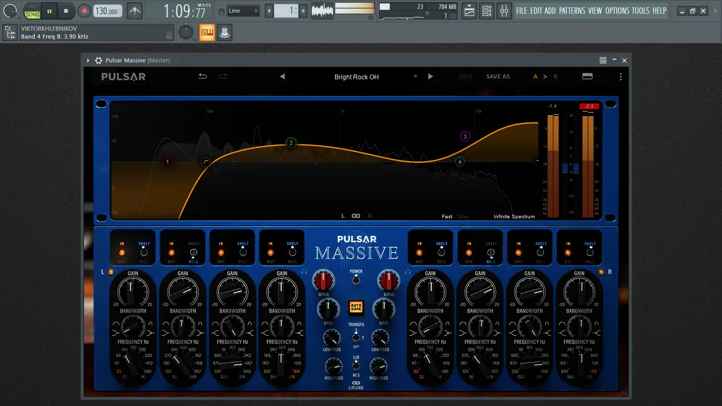This screenshot has width=722, height=406.
Task: Click the typing keyboard to piano icon
Action: click(207, 33)
